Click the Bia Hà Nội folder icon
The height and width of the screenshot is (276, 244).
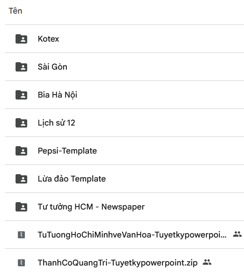pos(21,95)
